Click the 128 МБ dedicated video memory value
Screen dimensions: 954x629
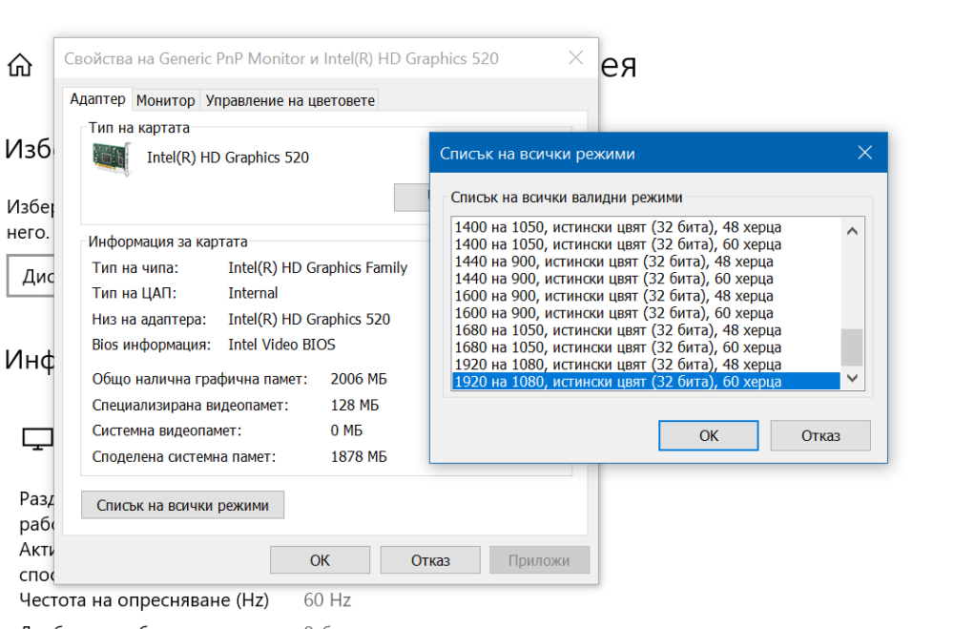point(354,405)
